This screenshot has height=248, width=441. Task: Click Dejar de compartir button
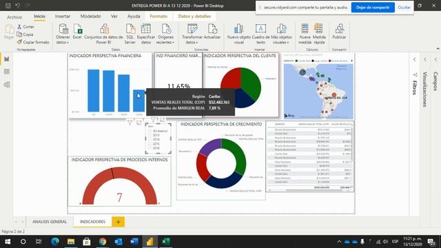point(373,8)
